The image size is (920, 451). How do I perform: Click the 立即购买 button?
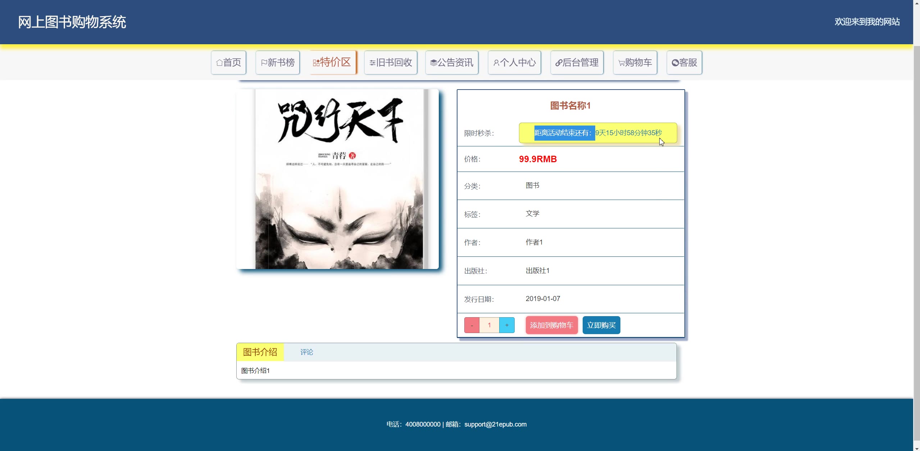(601, 325)
